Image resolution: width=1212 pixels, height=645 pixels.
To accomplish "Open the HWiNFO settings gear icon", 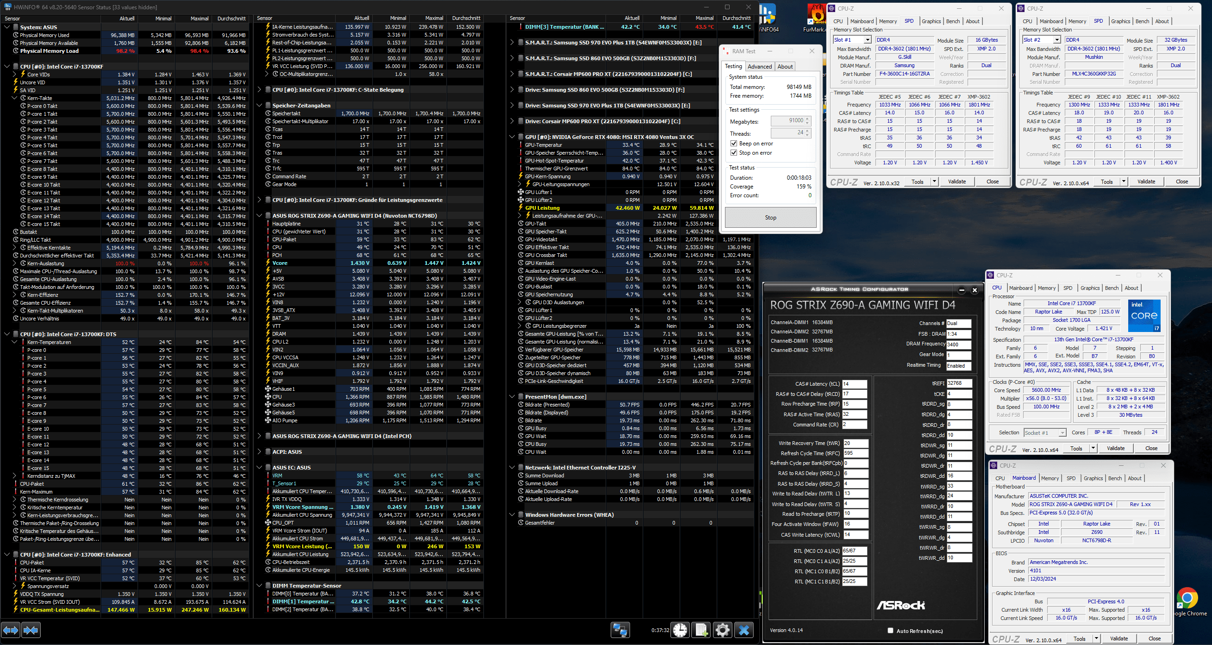I will [722, 630].
